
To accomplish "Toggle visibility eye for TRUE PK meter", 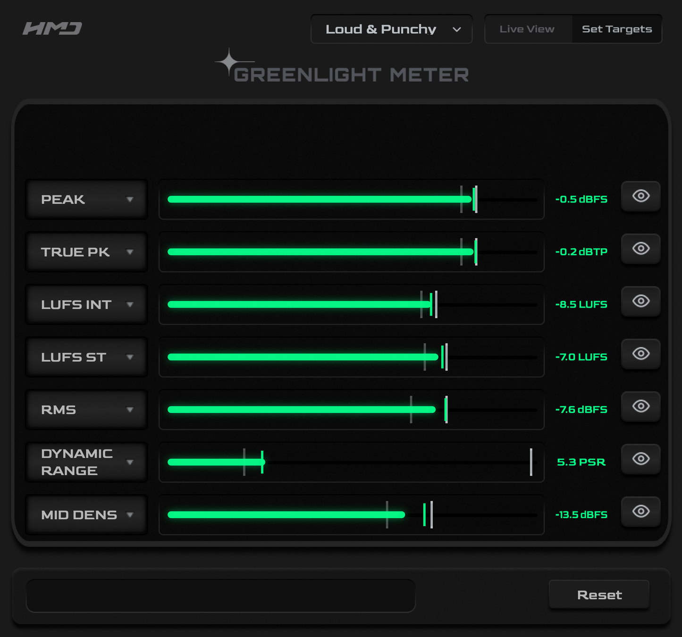I will click(x=640, y=248).
